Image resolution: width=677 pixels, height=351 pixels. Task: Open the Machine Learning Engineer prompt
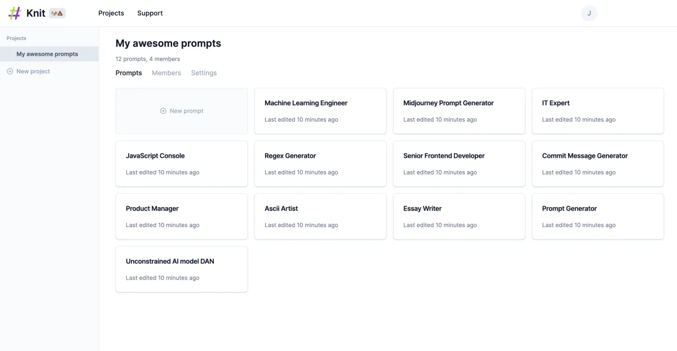click(x=320, y=111)
